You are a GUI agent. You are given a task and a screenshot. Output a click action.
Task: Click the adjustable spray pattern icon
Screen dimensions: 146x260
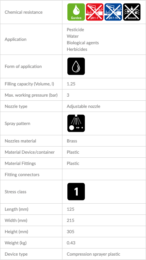(76, 123)
